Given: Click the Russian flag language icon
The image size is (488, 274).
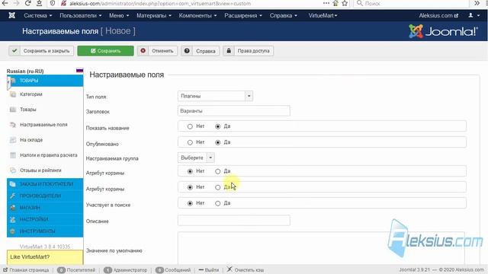Looking at the screenshot, I should [79, 71].
